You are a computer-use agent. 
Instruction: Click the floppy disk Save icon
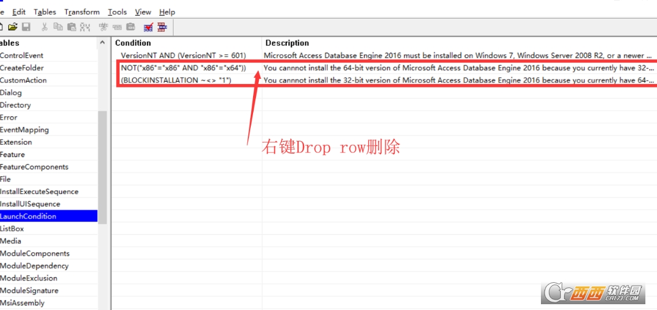coord(26,27)
